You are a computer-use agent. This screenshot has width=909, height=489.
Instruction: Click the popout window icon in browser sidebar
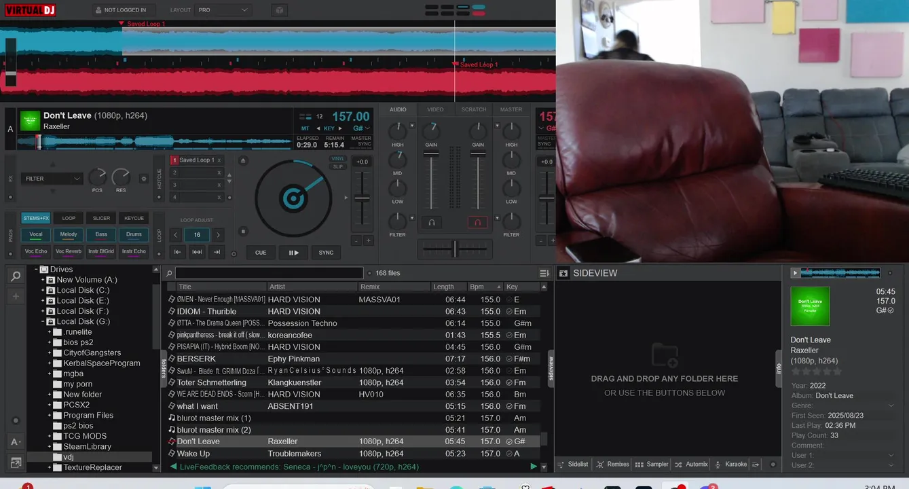(16, 463)
